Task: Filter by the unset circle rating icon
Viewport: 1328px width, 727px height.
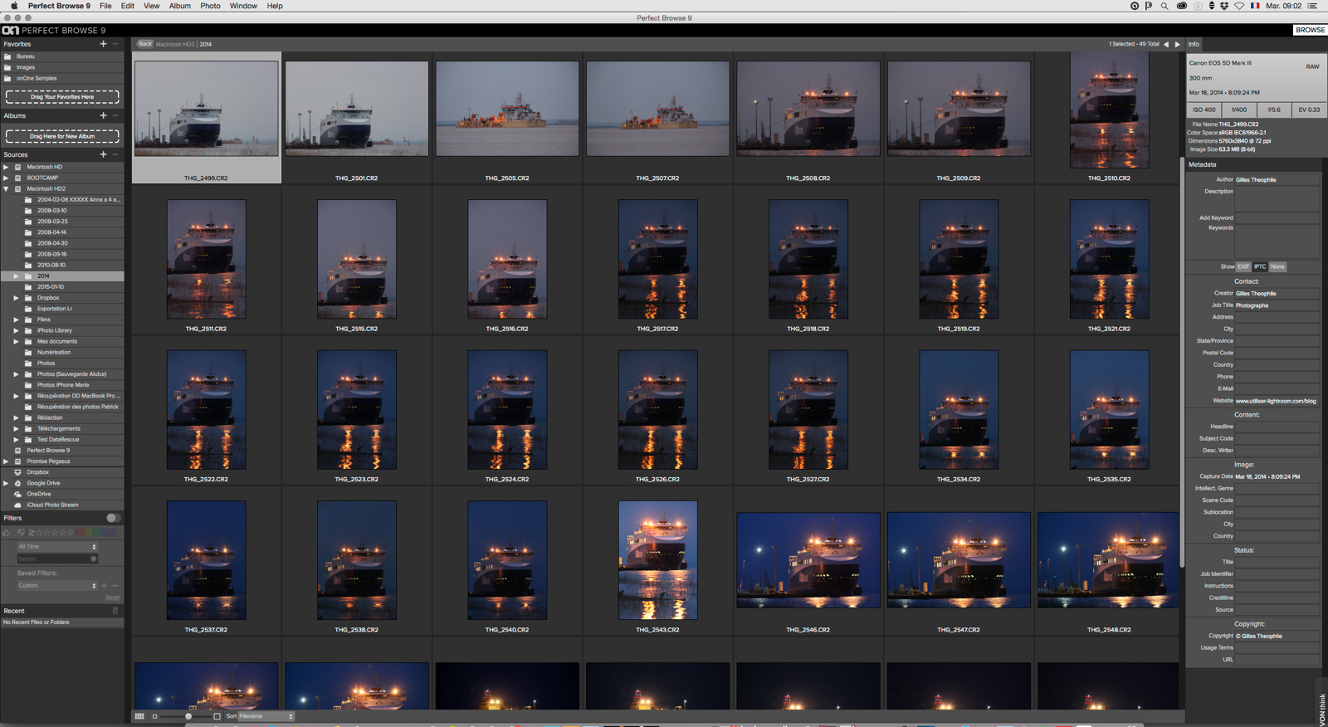Action: pyautogui.click(x=13, y=533)
